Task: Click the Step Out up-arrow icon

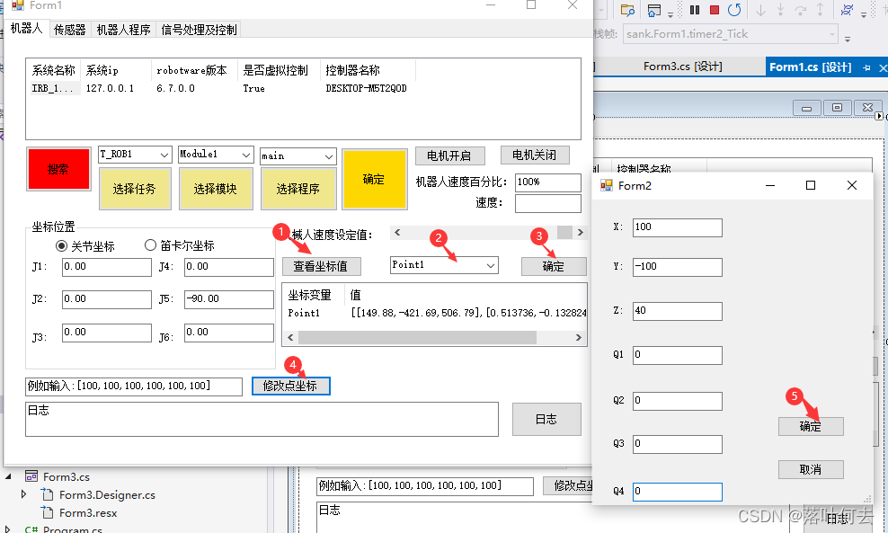Action: coord(821,11)
